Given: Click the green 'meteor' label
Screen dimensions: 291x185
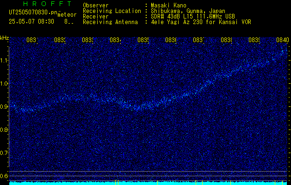Looking at the screenshot, I should pyautogui.click(x=67, y=15).
